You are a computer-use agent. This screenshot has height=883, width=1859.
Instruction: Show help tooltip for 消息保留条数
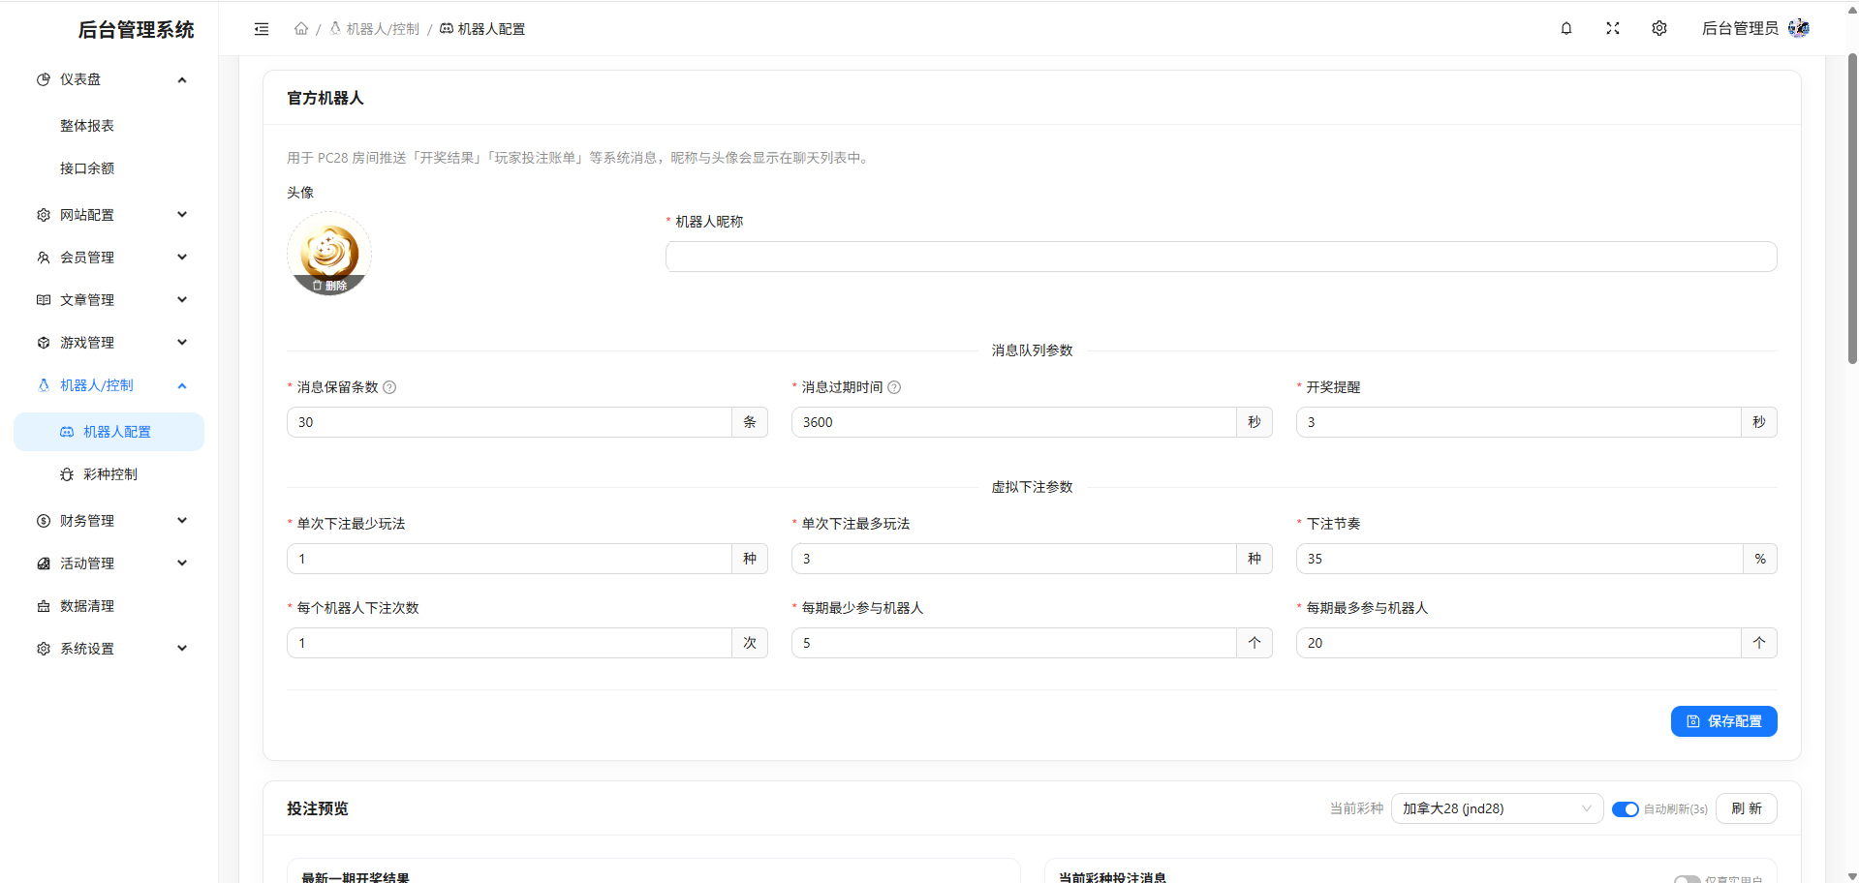click(389, 387)
